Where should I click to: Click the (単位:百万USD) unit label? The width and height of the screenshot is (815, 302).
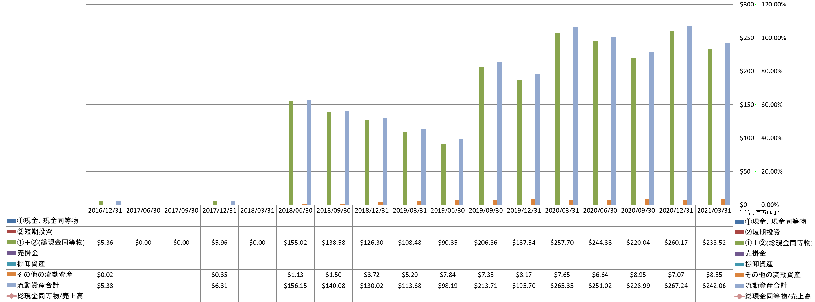760,213
